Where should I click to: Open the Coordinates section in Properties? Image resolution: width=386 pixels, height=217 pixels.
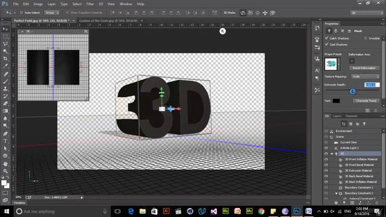349,31
